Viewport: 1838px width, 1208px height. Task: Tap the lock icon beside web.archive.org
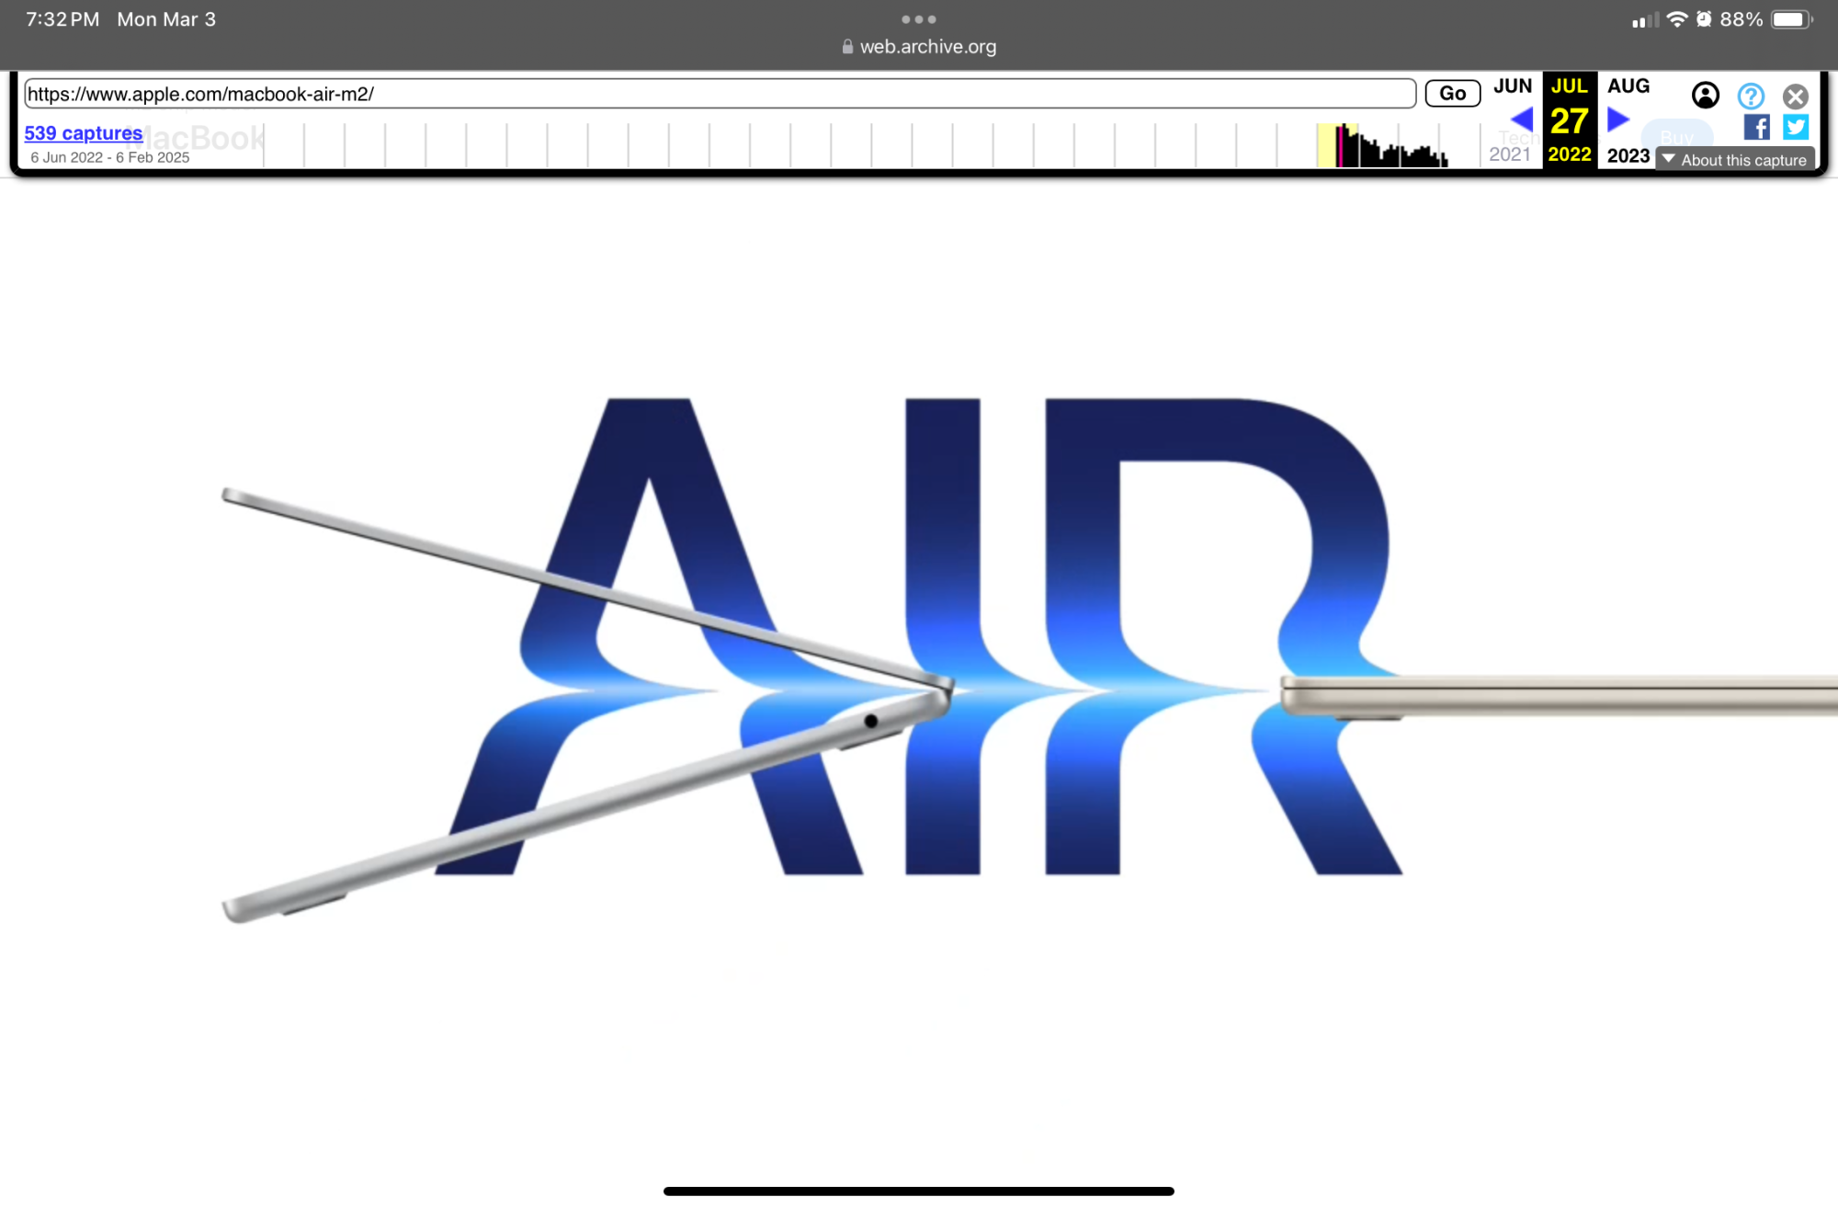click(x=847, y=47)
